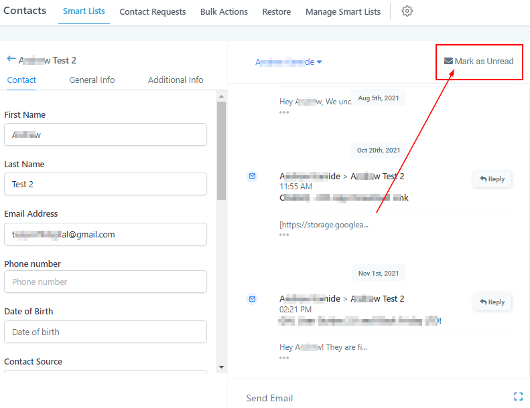The width and height of the screenshot is (530, 408).
Task: Click Mark as Unread
Action: click(x=479, y=62)
